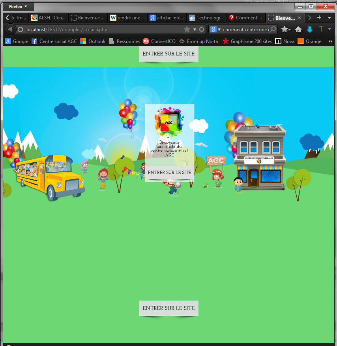Click the bottom 'ENTRER SUR LE SITE' button
The height and width of the screenshot is (346, 337).
168,308
